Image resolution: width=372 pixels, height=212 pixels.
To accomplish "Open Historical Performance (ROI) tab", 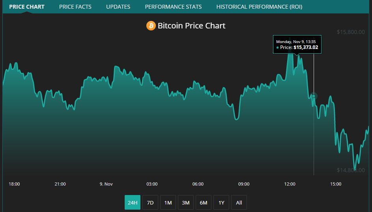I will coord(259,7).
